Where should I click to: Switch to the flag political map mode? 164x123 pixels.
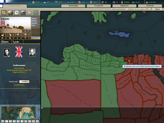[x=7, y=121]
